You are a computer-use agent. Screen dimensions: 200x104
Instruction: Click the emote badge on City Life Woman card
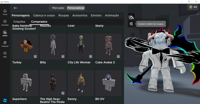(x=90, y=56)
